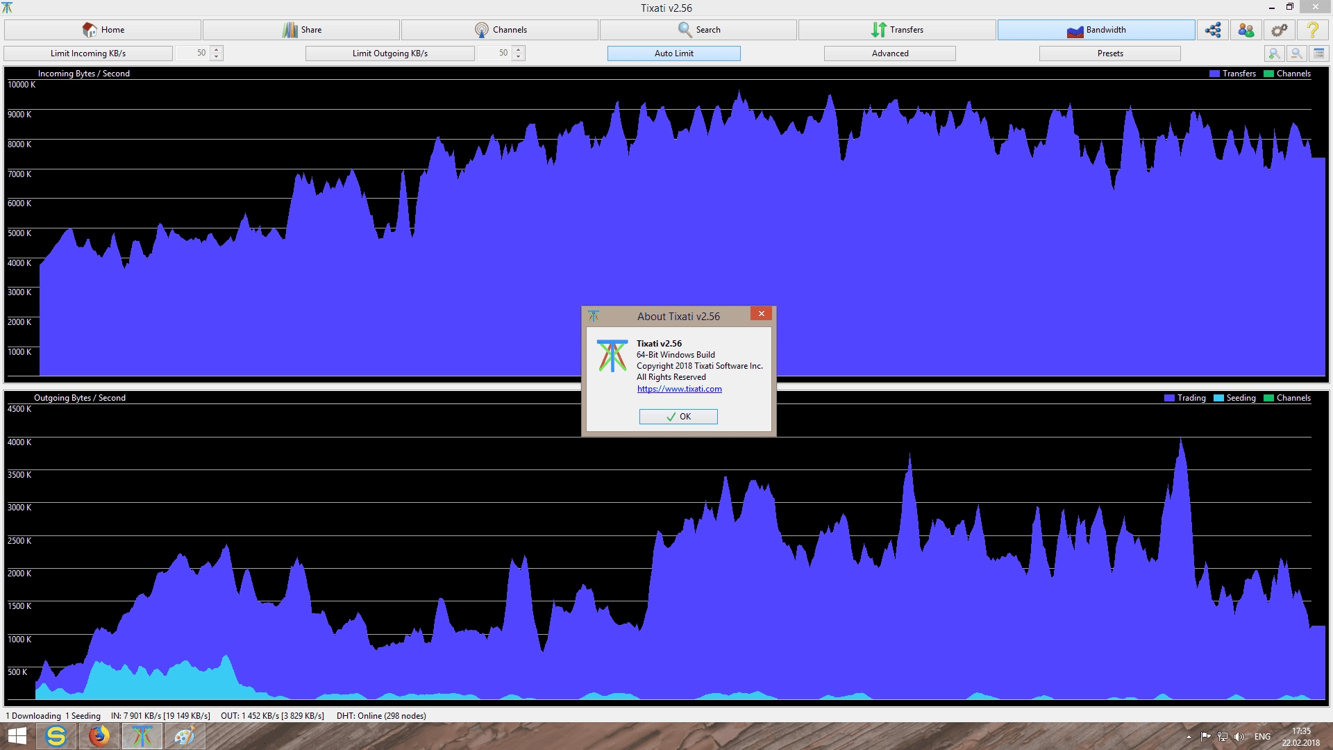
Task: Click the incoming Transfers legend swatch
Action: point(1214,74)
